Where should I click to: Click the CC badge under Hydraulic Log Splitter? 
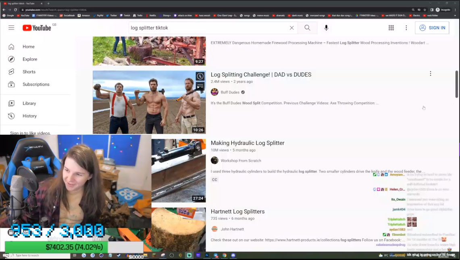click(x=215, y=180)
